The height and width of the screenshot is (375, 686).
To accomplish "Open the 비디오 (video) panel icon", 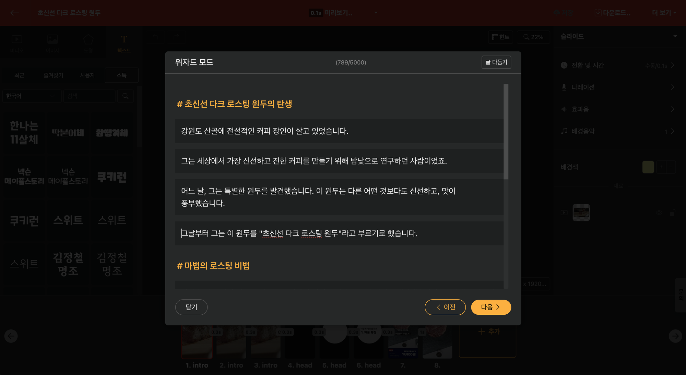I will [x=17, y=39].
